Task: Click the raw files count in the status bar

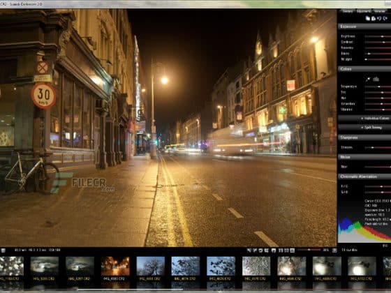Action: [x=349, y=250]
